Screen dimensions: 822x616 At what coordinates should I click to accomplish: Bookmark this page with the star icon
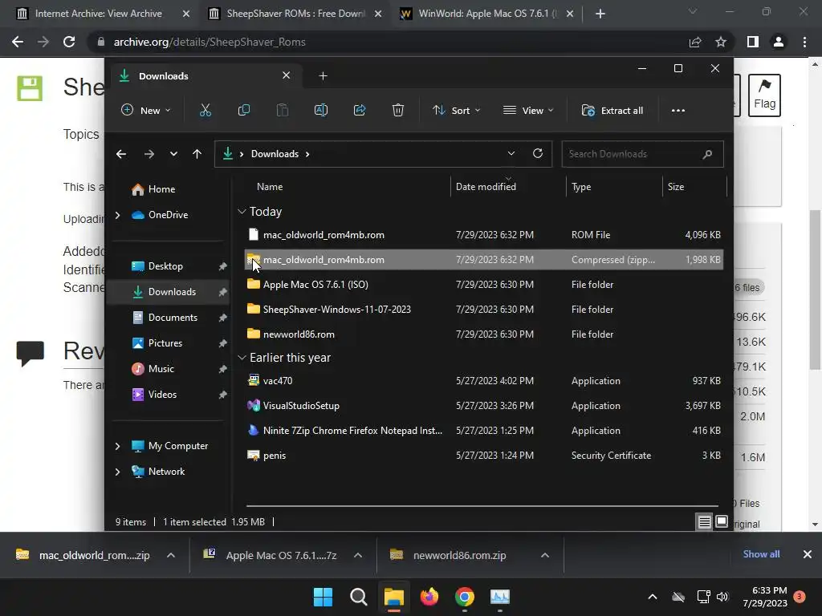[721, 42]
